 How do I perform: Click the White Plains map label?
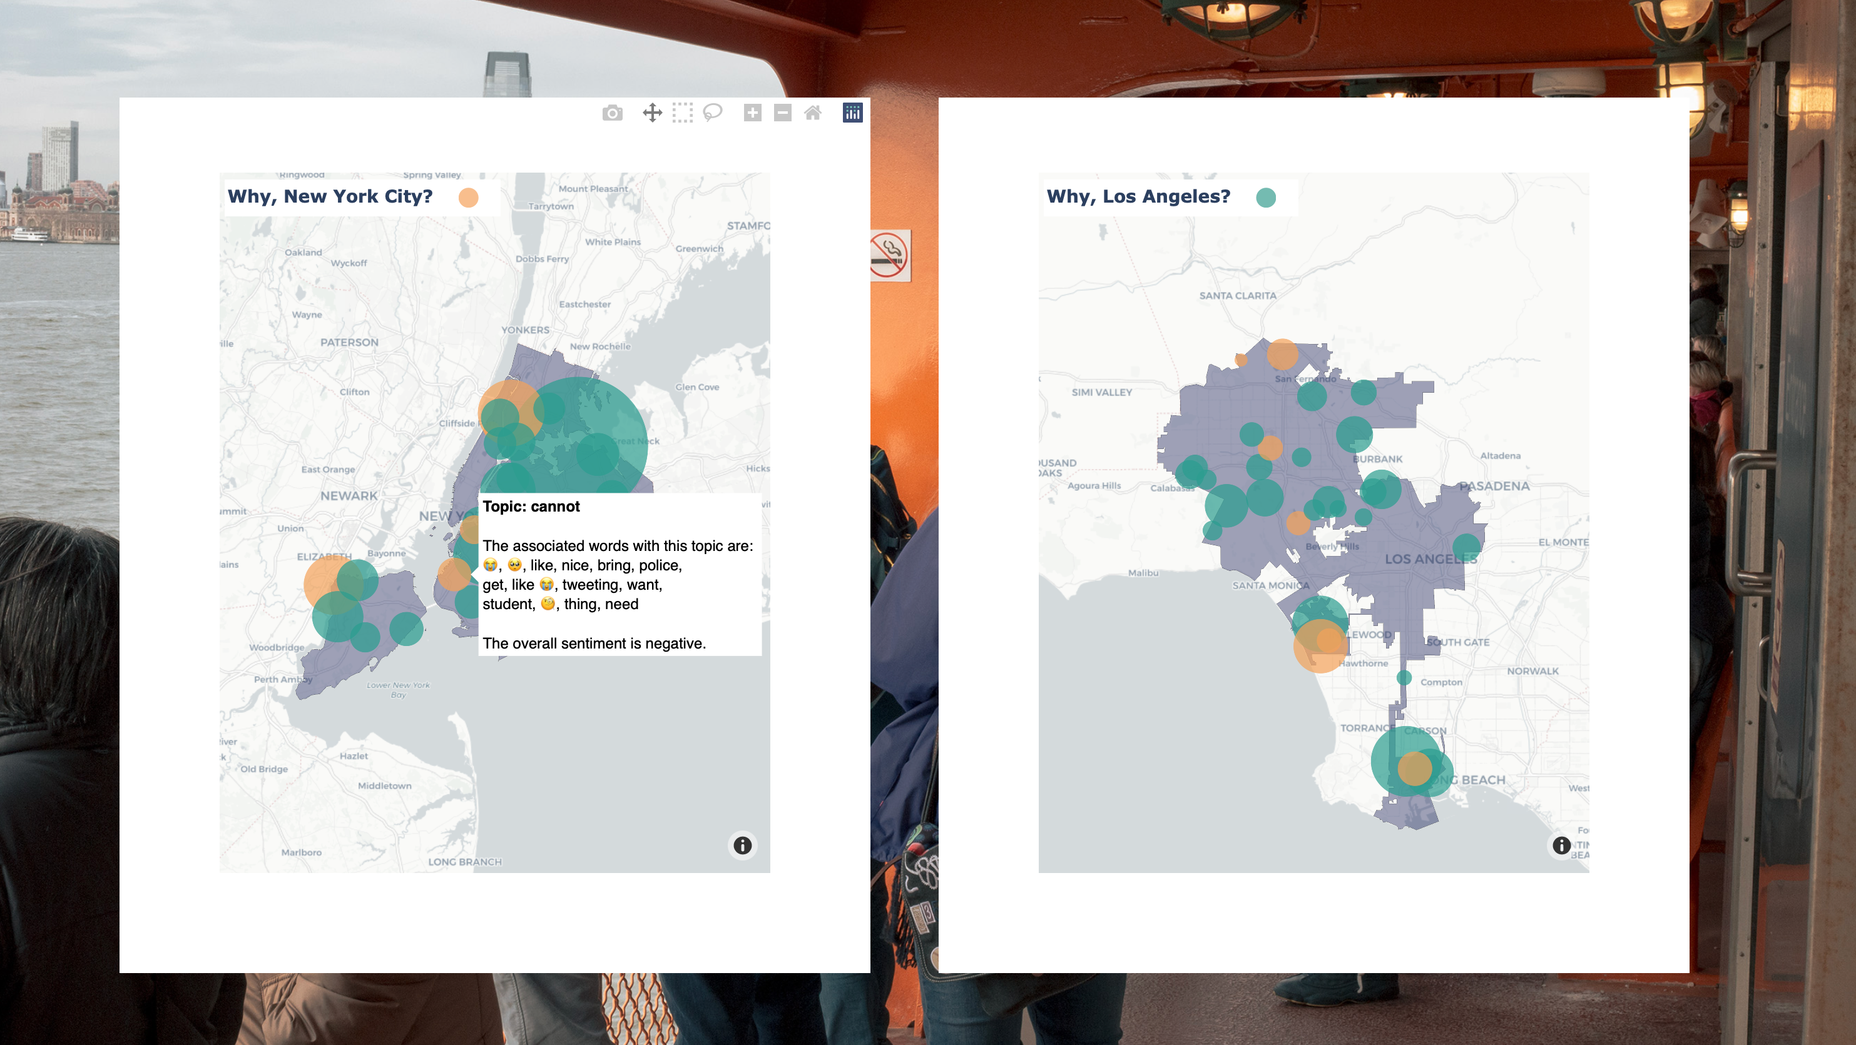[613, 242]
